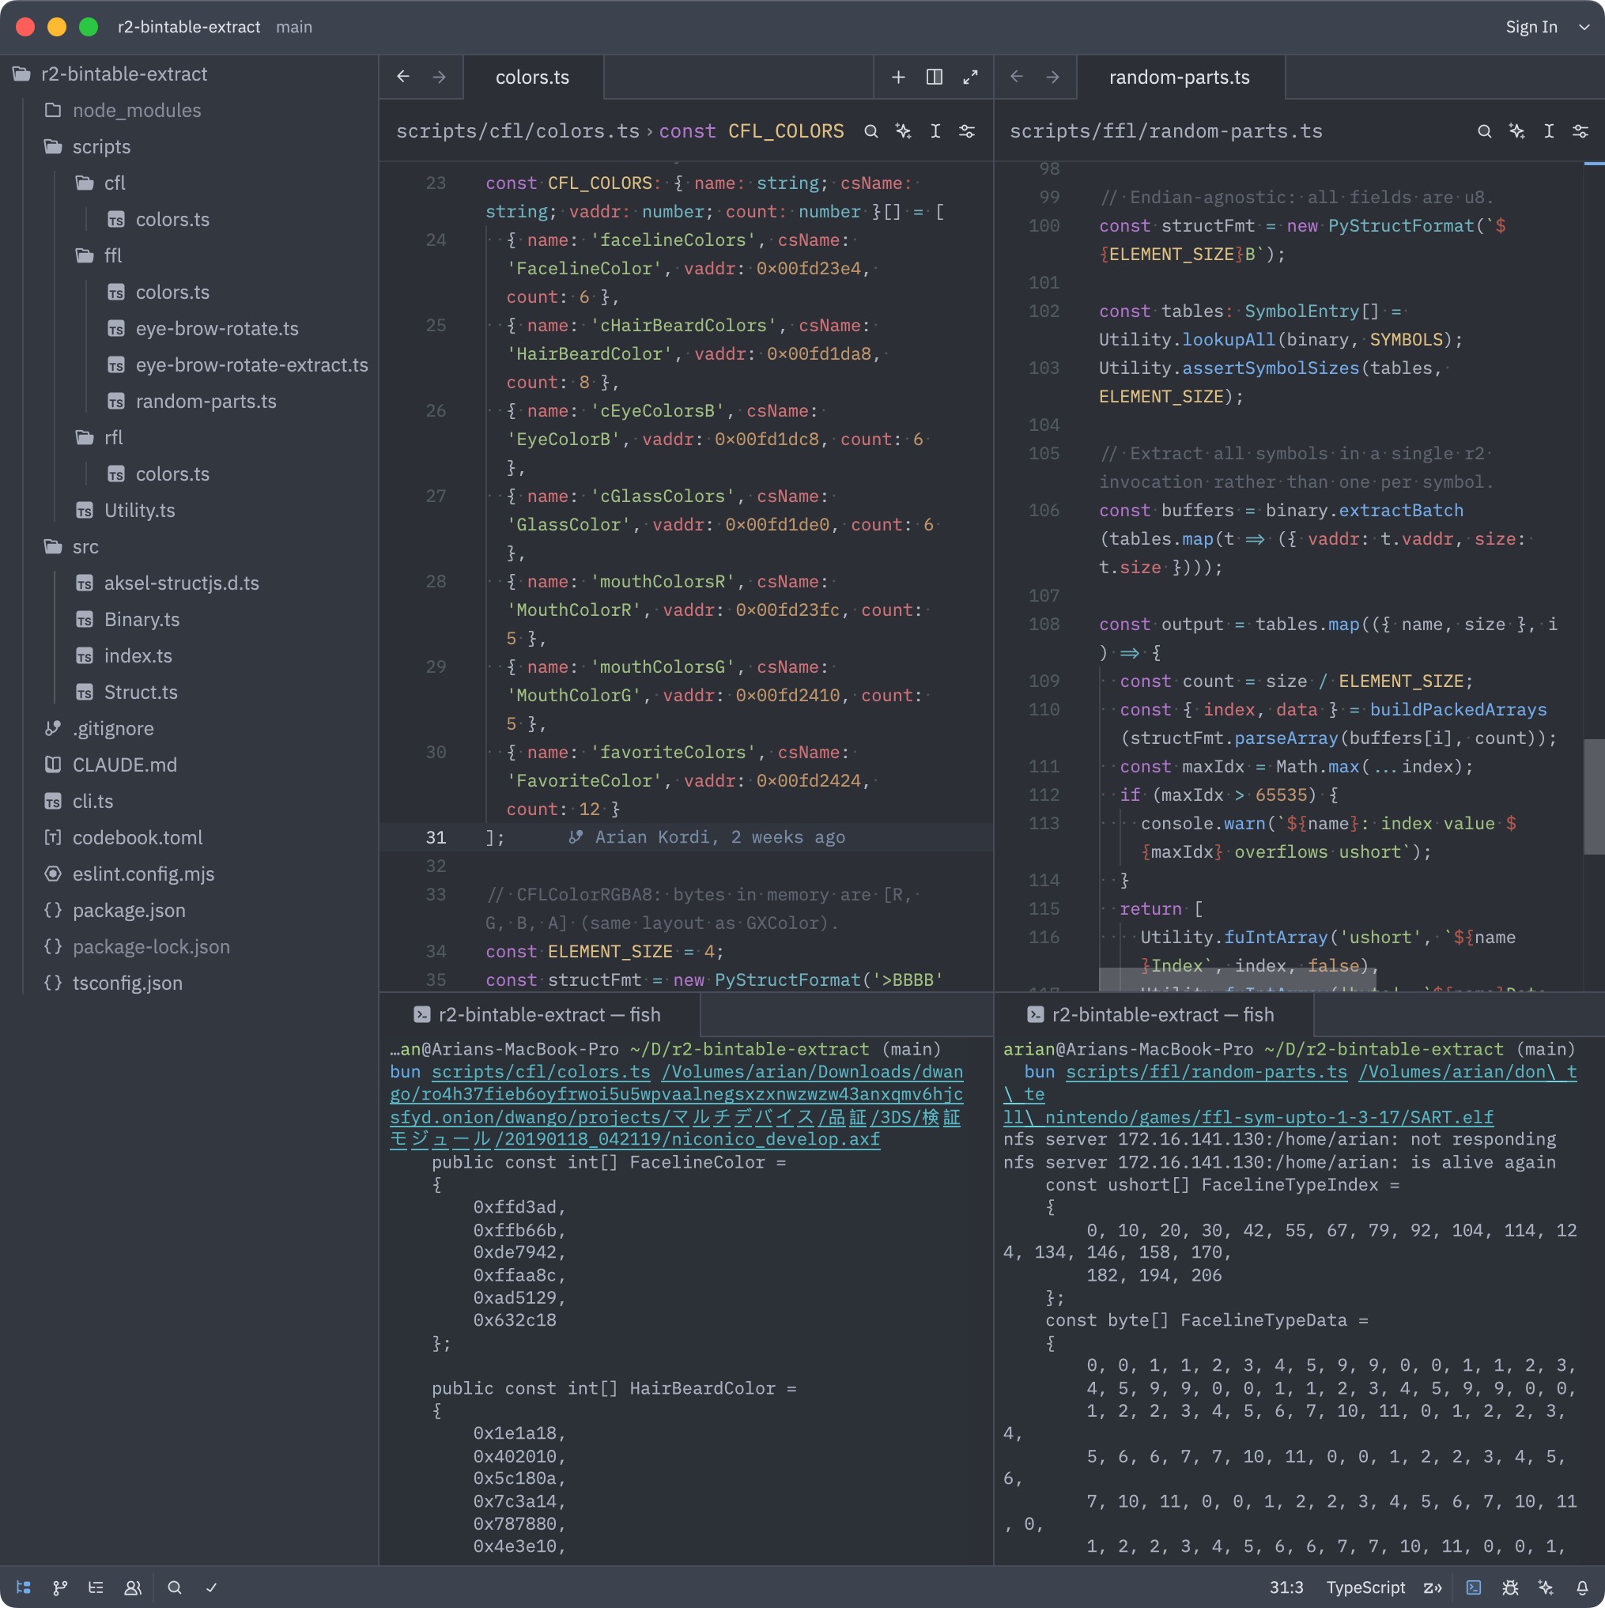The height and width of the screenshot is (1608, 1605).
Task: Click the TypeScript language selector
Action: (x=1365, y=1587)
